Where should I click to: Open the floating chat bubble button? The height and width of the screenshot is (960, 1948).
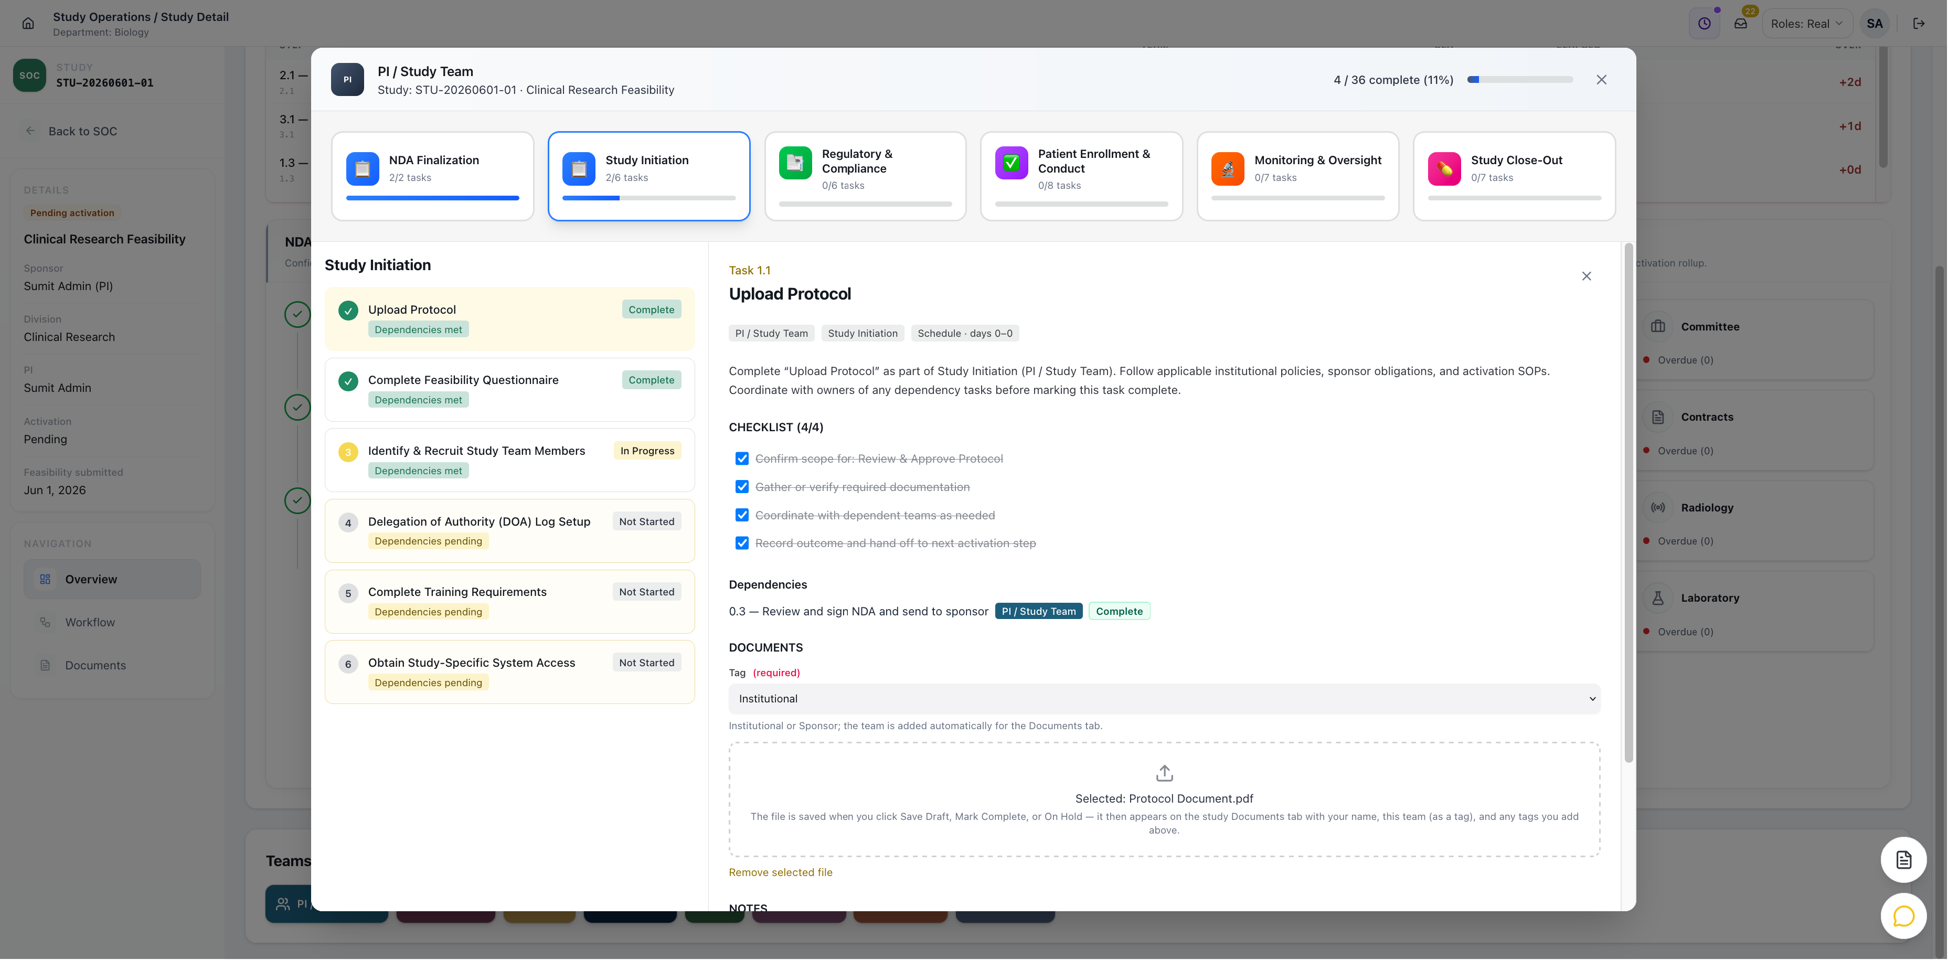(x=1903, y=916)
